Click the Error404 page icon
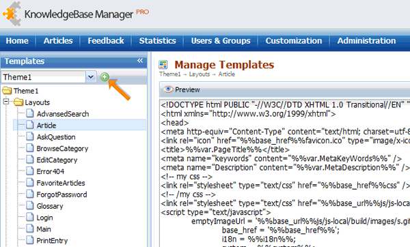Screen dimensions: 410x247 pos(30,171)
